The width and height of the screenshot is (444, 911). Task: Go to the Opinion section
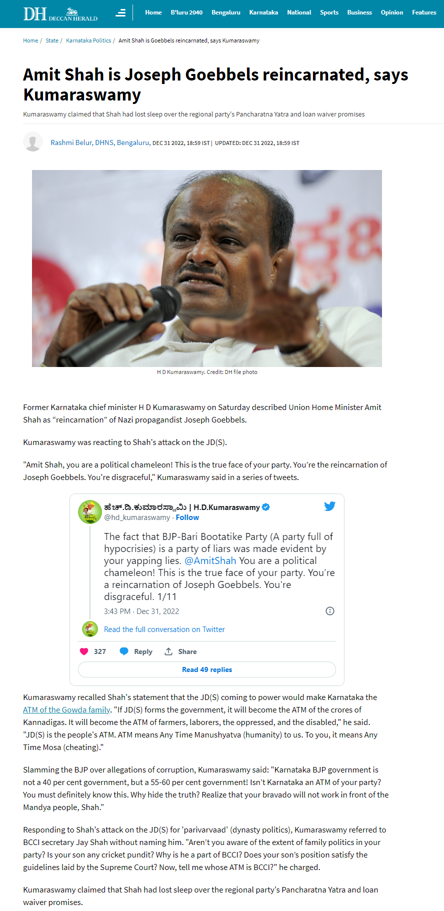(x=392, y=12)
